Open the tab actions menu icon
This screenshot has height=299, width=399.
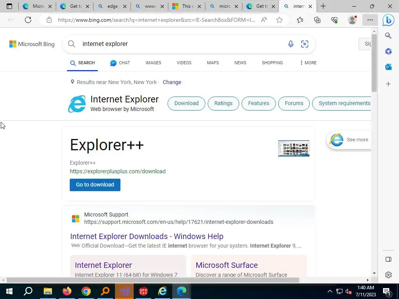[9, 6]
